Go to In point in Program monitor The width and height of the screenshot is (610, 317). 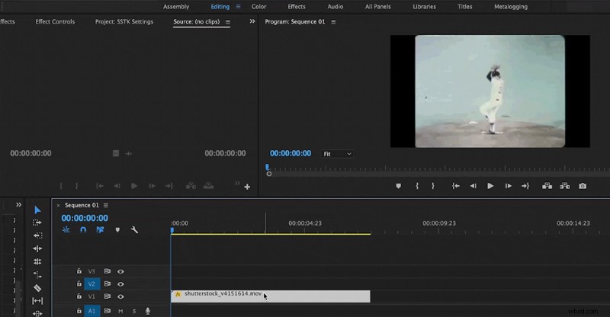[x=455, y=186]
